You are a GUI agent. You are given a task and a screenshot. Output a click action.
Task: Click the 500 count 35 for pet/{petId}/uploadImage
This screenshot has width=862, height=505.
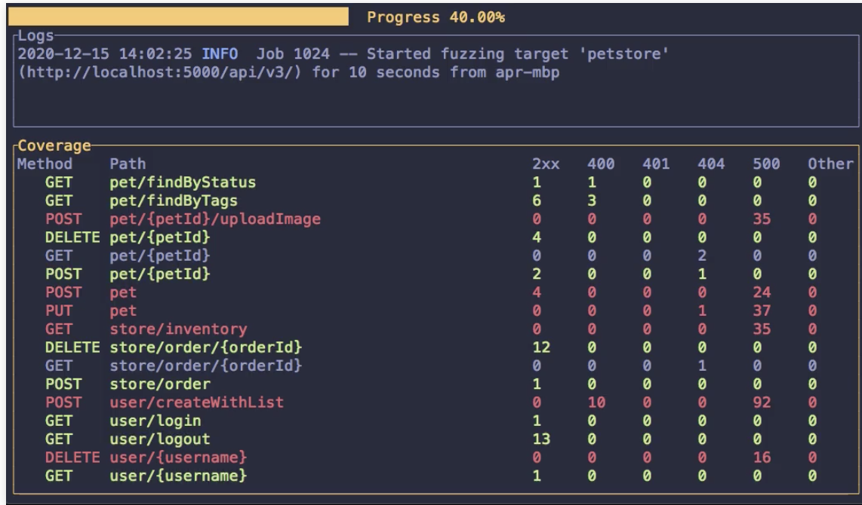(x=762, y=219)
